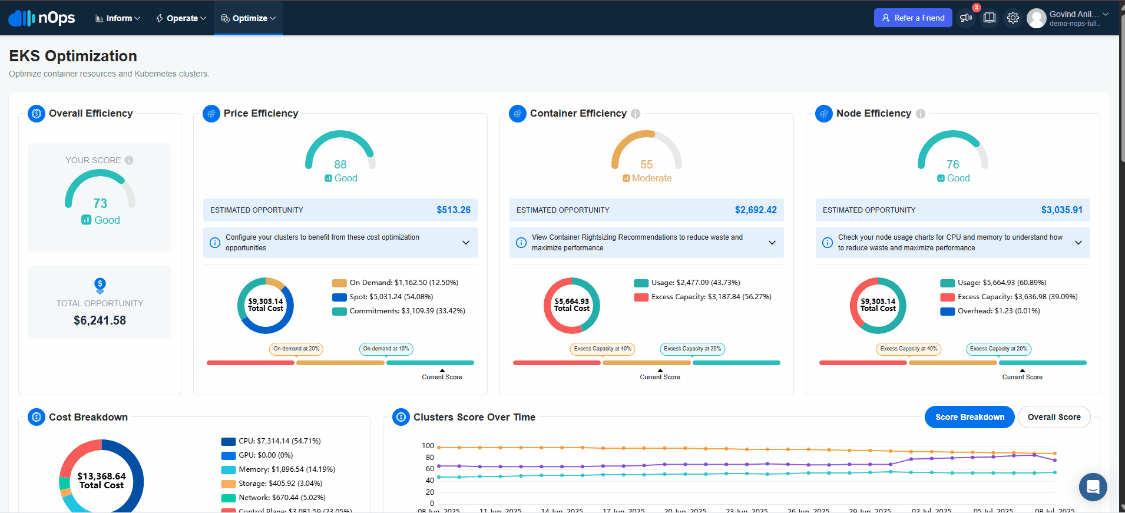Screen dimensions: 1125x513
Task: Click the chart icon beside Moderate rating
Action: point(626,178)
